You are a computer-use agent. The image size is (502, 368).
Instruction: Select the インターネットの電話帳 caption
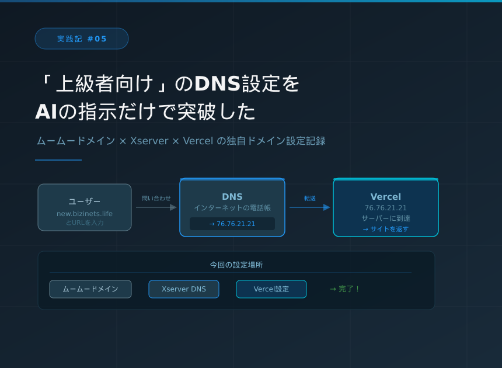coord(232,208)
